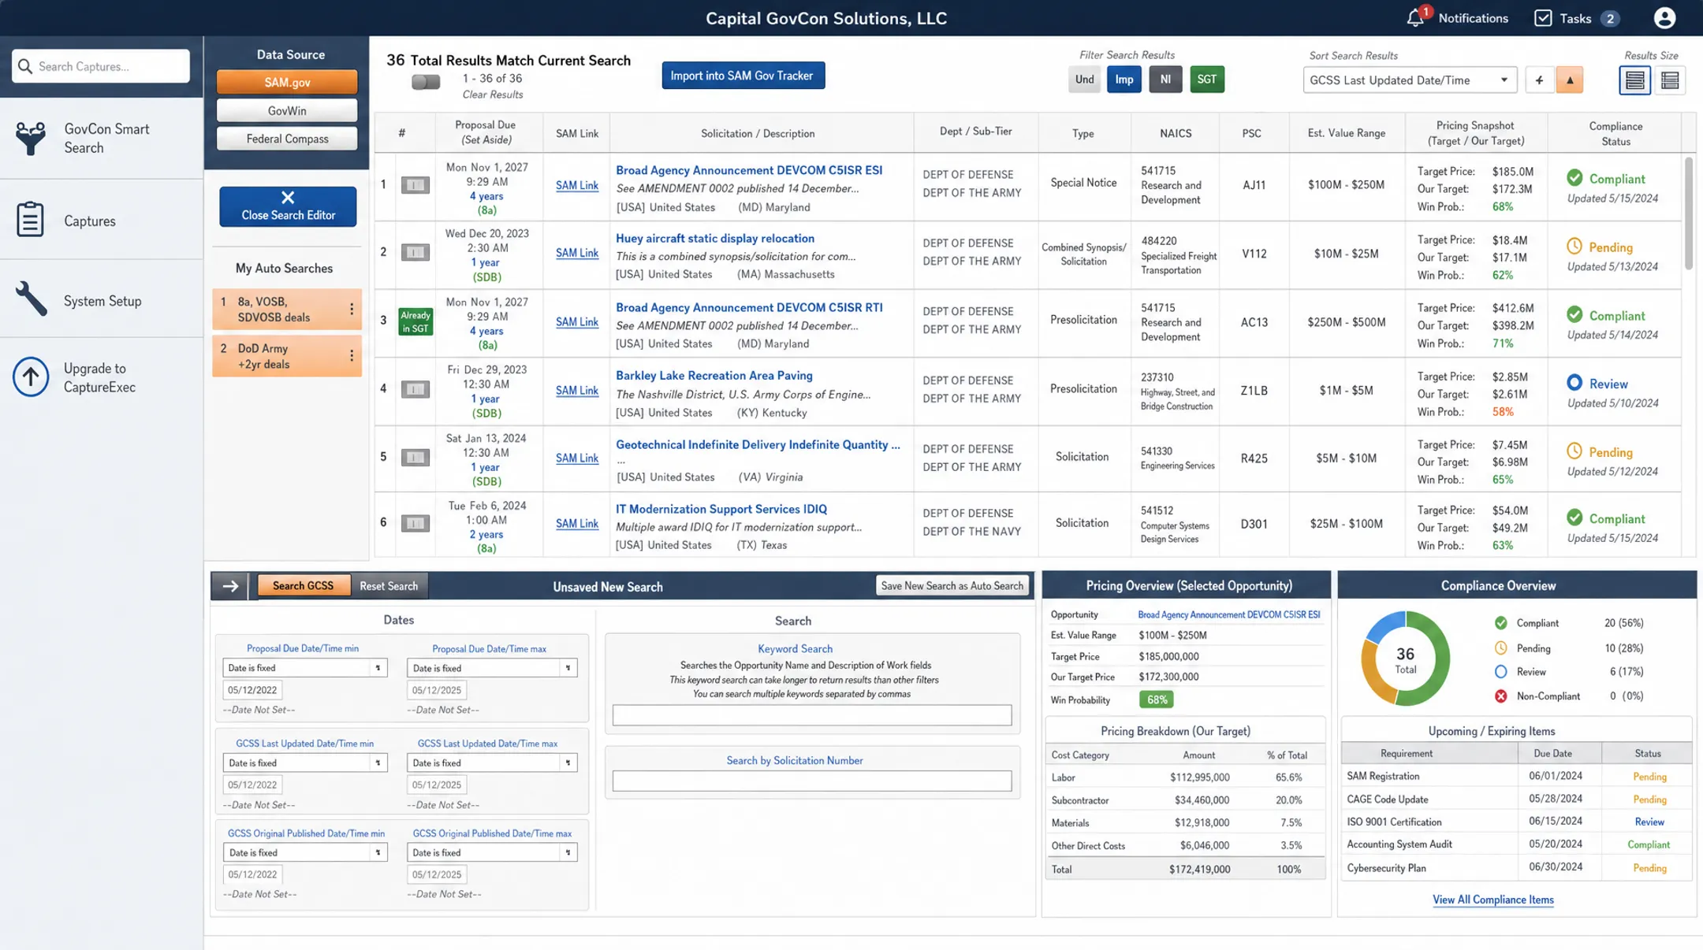
Task: Click the Already in SGT badge row 3
Action: (x=415, y=321)
